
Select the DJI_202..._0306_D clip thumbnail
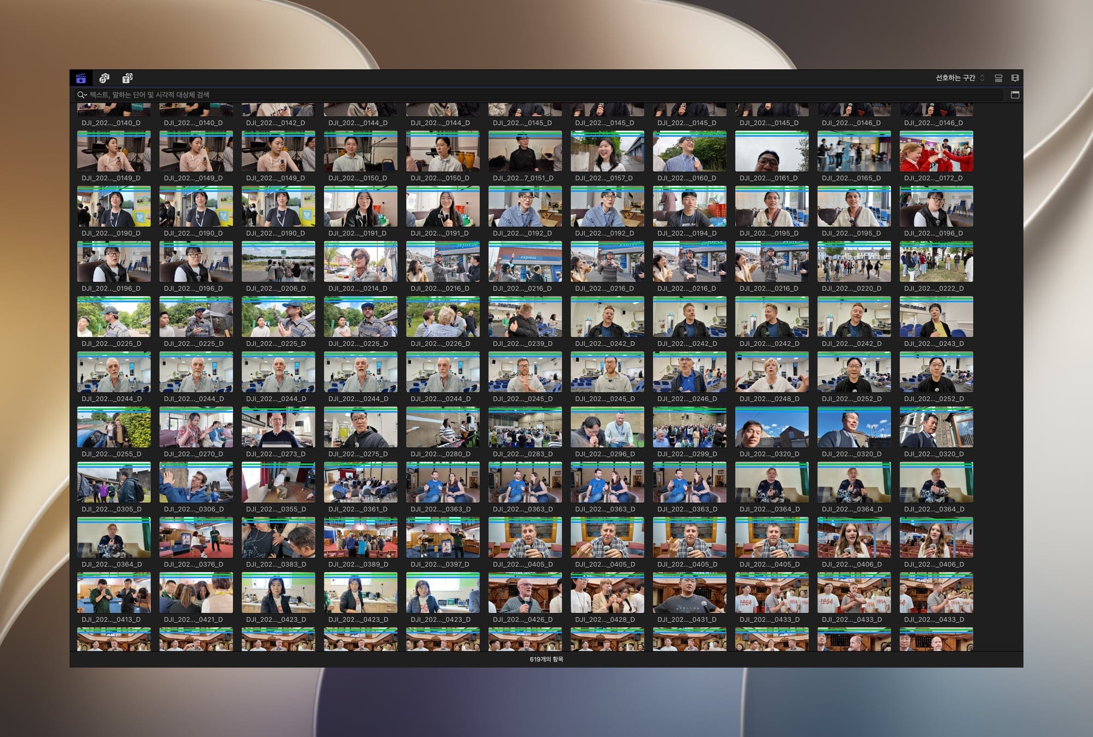coord(196,482)
